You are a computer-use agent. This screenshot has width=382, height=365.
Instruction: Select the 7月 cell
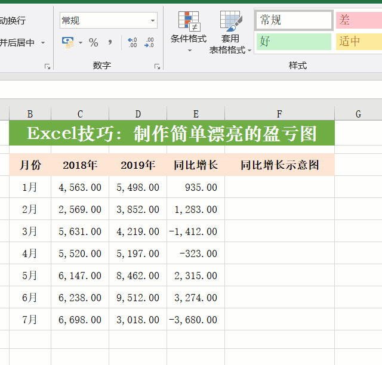(x=30, y=320)
